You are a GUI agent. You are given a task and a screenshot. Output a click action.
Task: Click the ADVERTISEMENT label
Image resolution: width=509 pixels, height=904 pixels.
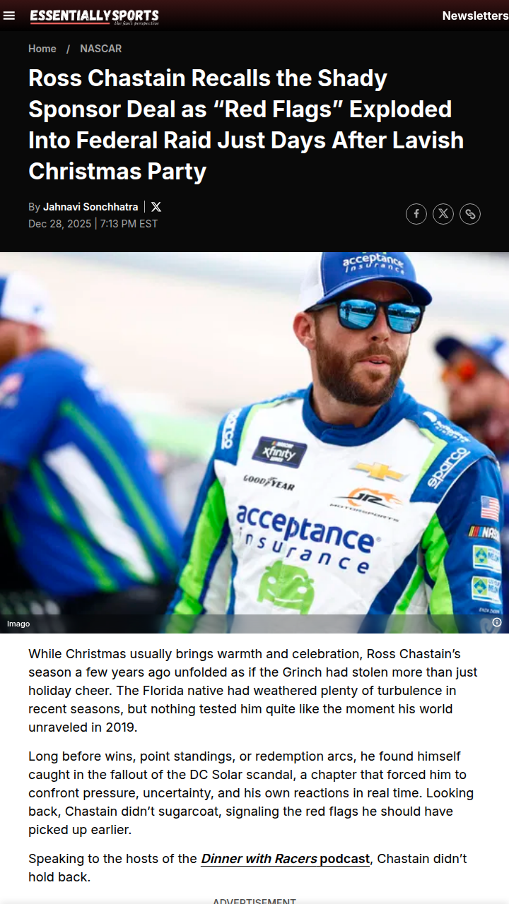tap(255, 900)
